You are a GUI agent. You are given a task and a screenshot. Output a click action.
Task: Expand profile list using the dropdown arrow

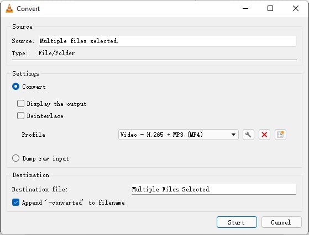233,135
